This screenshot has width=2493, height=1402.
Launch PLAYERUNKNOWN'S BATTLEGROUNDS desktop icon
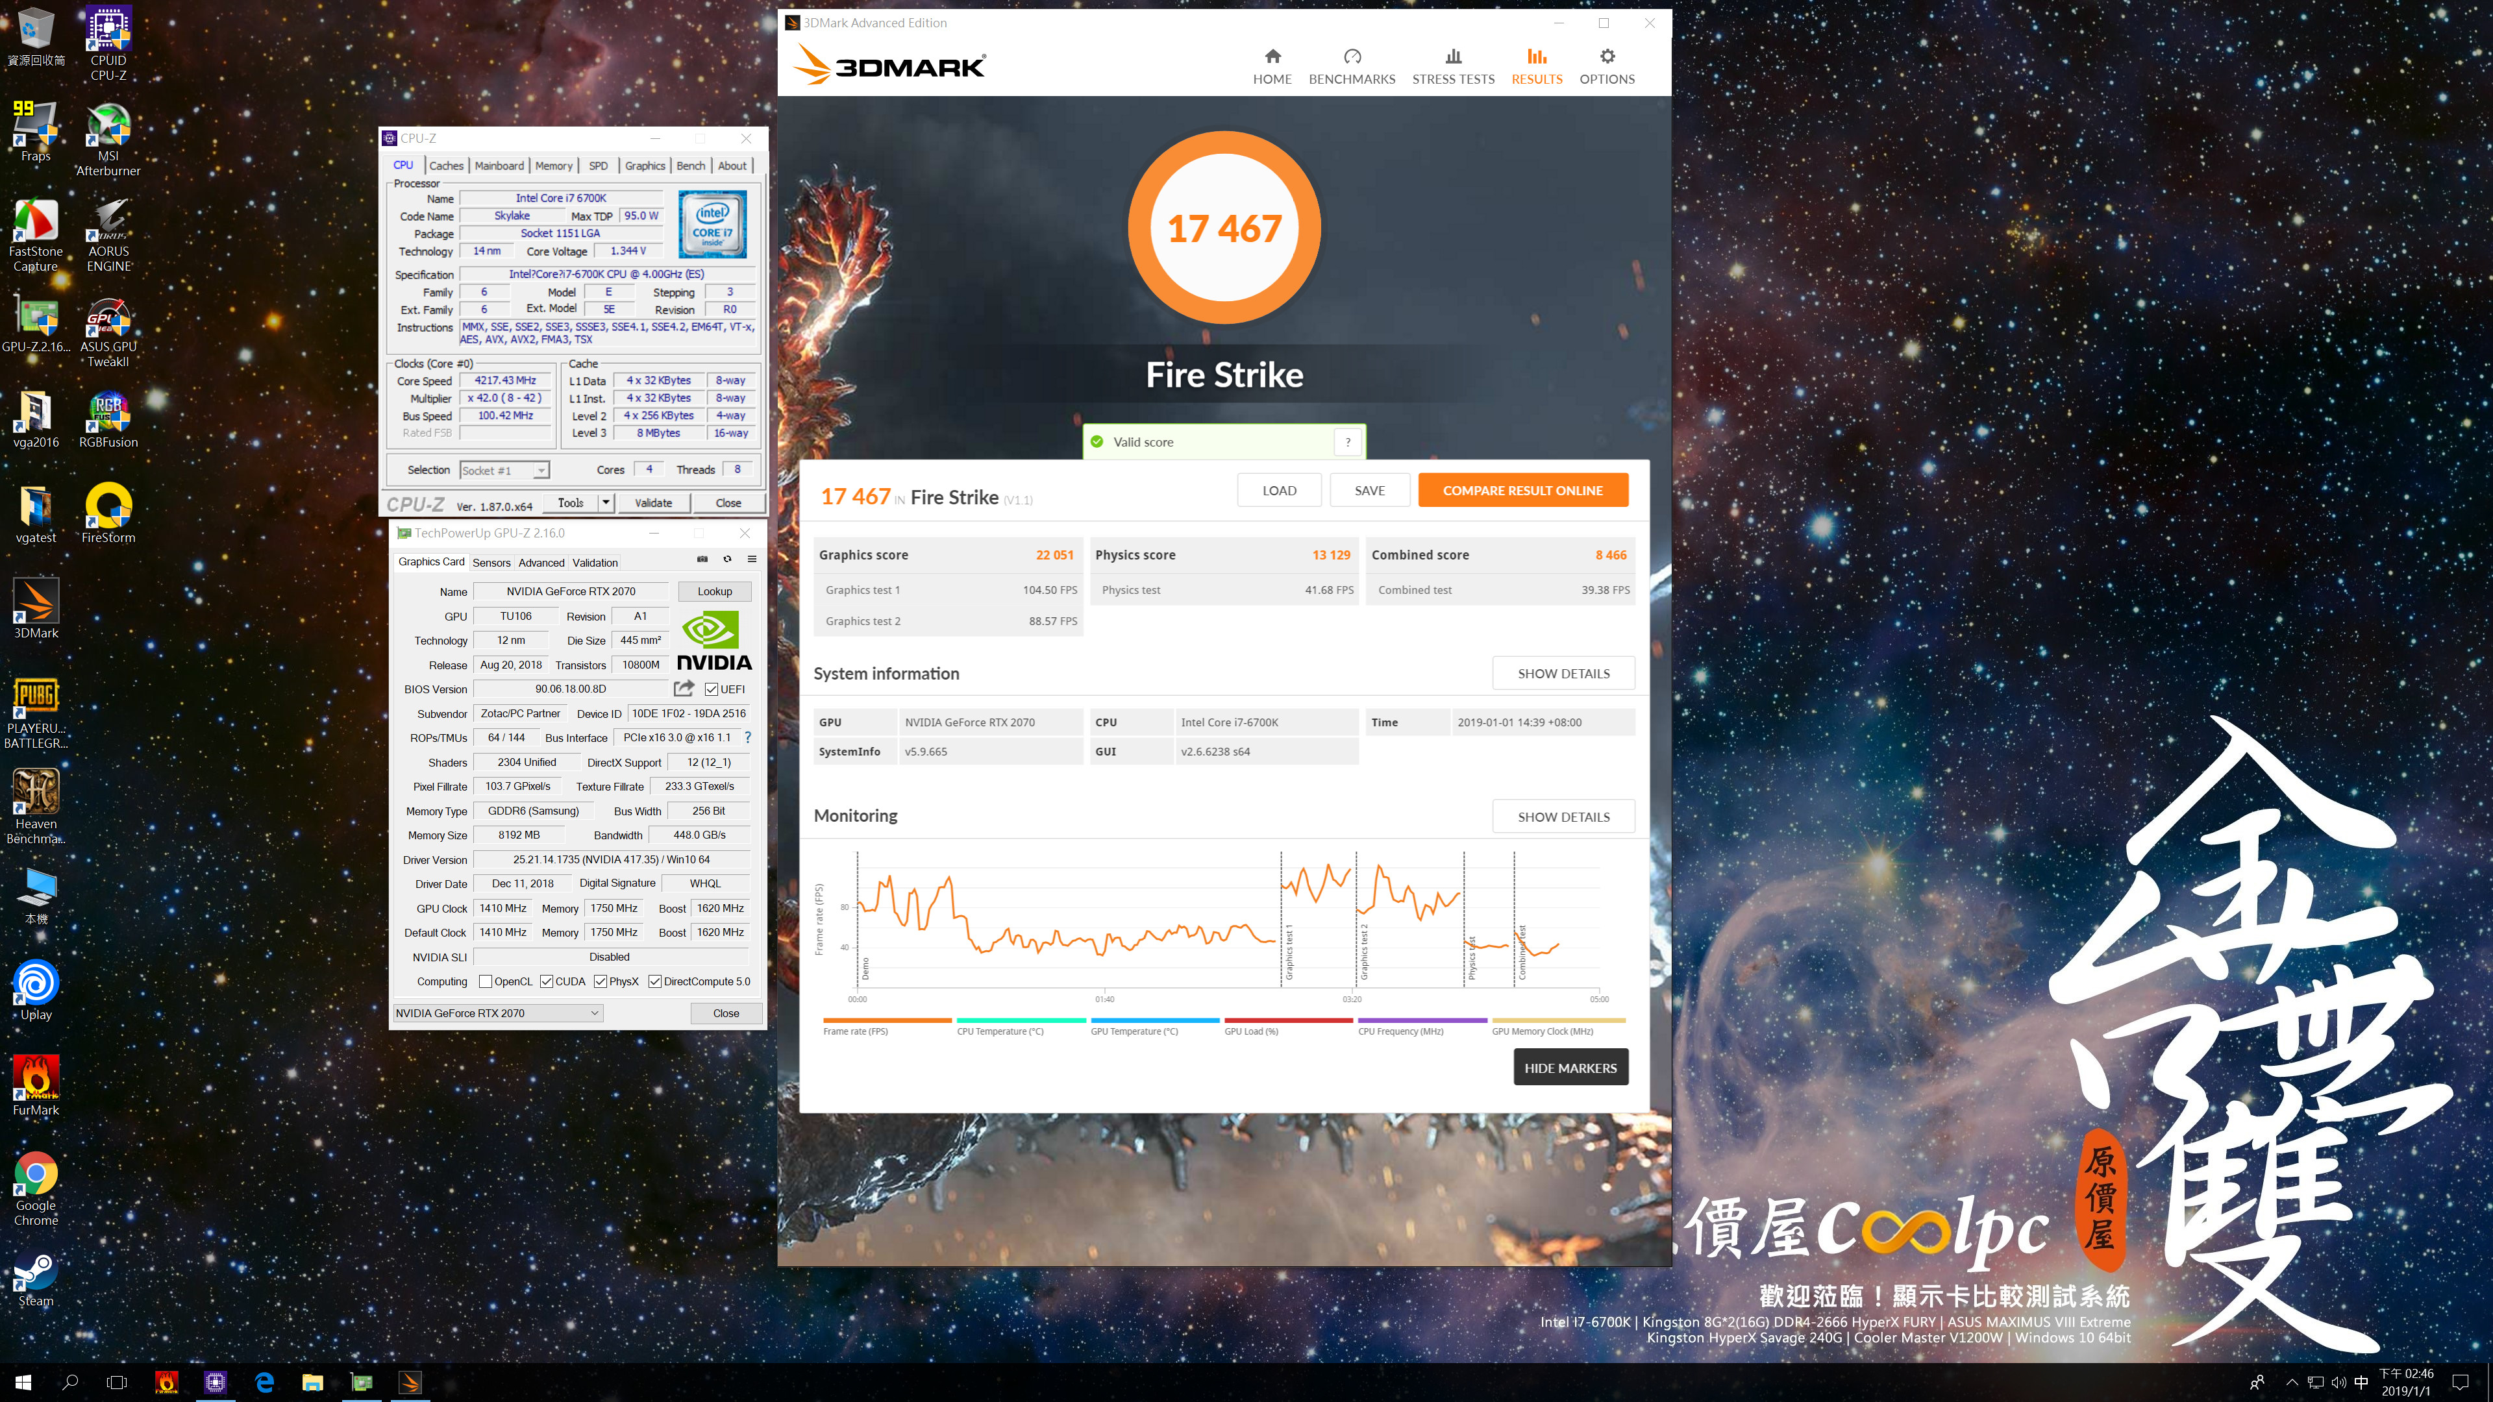click(x=36, y=712)
